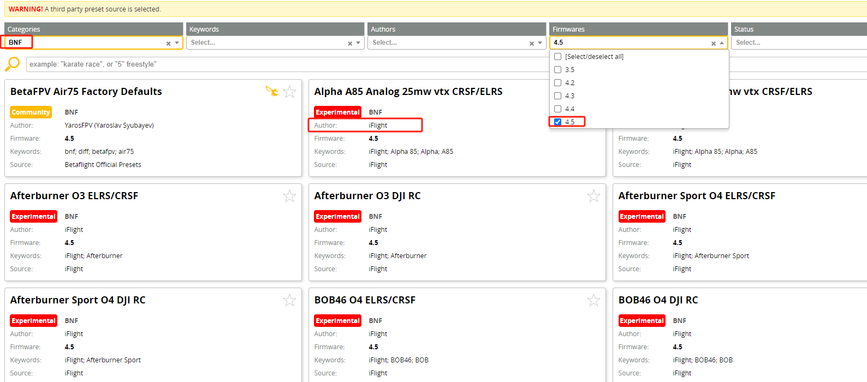Click the Firmwares column header label
The image size is (867, 382).
click(x=568, y=29)
